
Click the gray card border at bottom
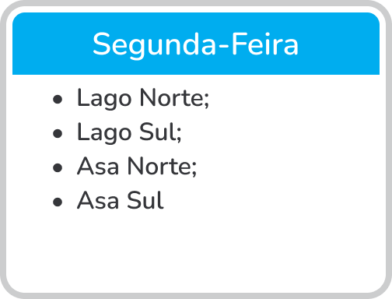click(x=196, y=296)
